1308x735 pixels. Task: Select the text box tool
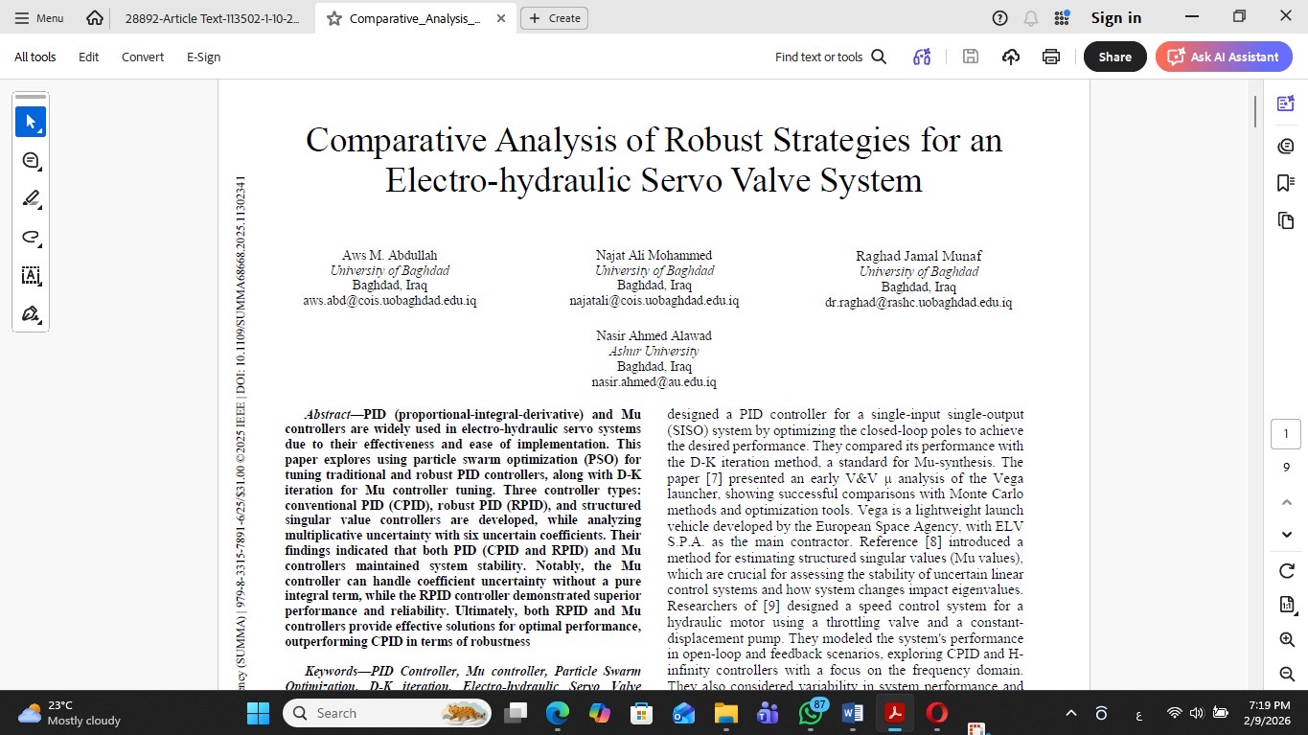(31, 276)
